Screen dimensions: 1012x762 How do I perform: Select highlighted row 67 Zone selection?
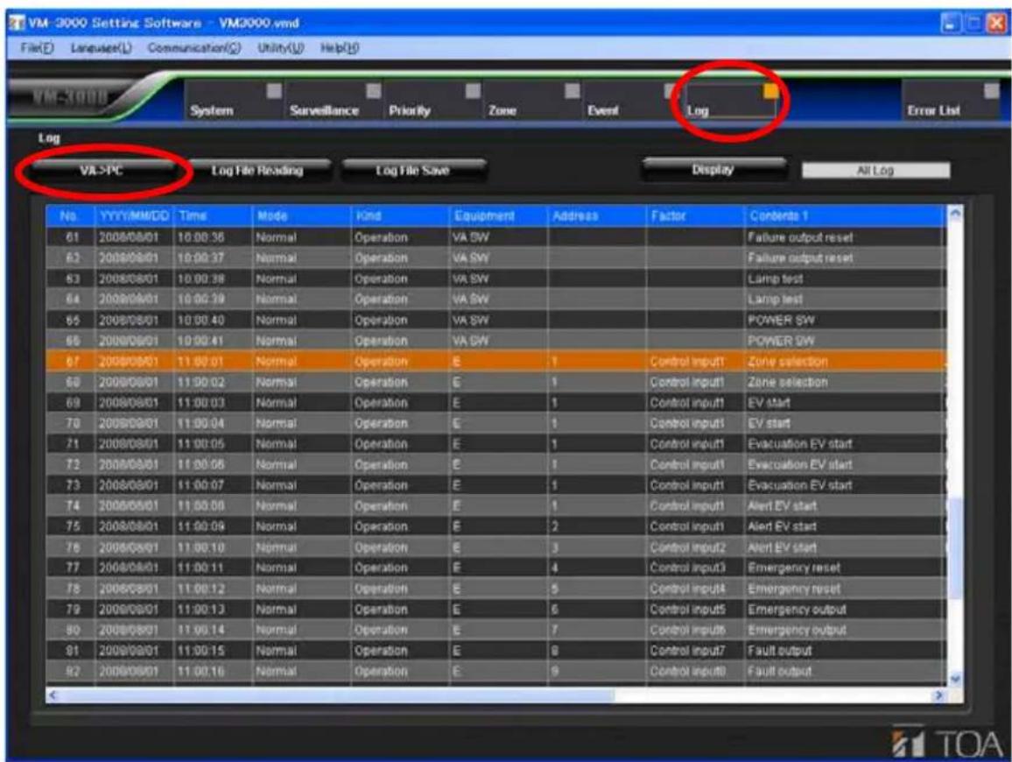[x=495, y=362]
